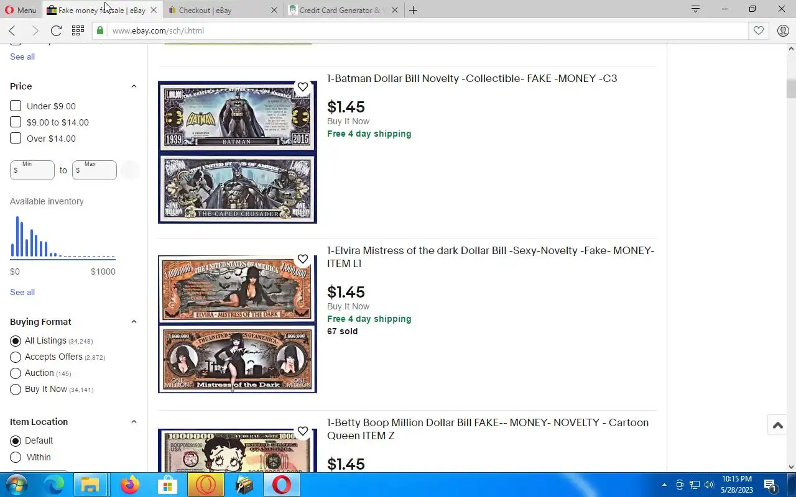Screen dimensions: 796x497
Task: Close the Credit Card Generator tab
Action: pyautogui.click(x=395, y=10)
